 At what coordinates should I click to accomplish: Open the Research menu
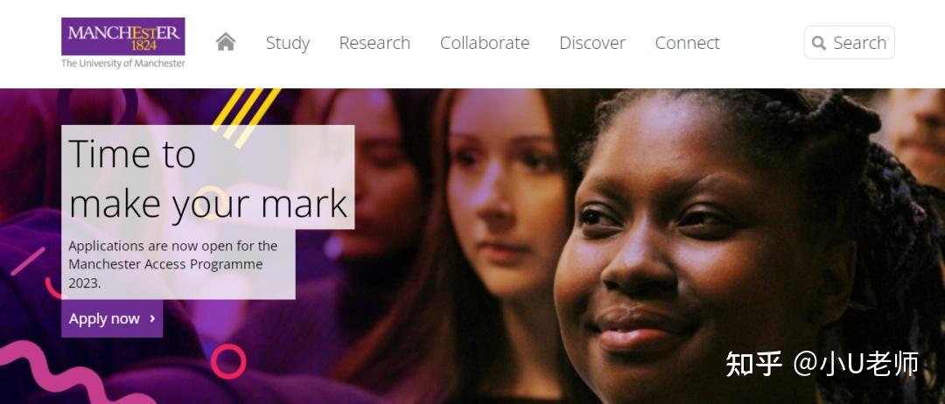tap(374, 43)
